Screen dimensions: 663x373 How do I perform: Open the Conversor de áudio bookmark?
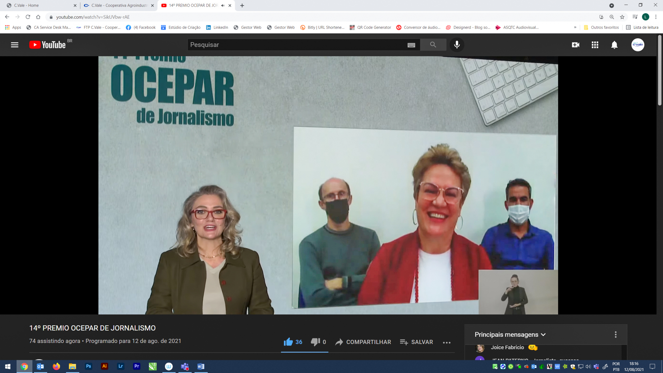tap(418, 27)
